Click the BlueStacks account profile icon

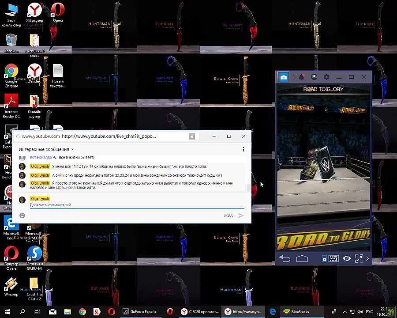314,77
